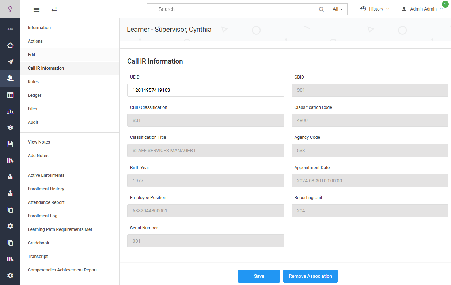Click the Save button
Image resolution: width=451 pixels, height=285 pixels.
(x=259, y=276)
